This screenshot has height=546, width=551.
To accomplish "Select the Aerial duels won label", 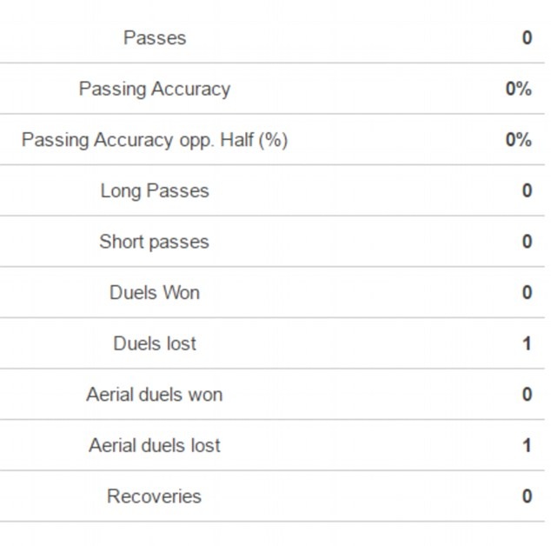I will 155,395.
